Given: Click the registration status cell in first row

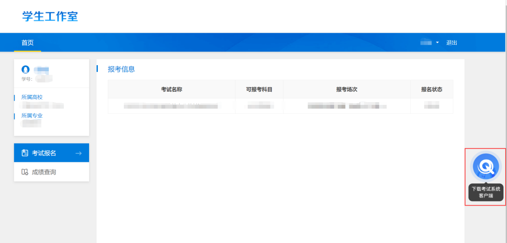Looking at the screenshot, I should [x=431, y=106].
